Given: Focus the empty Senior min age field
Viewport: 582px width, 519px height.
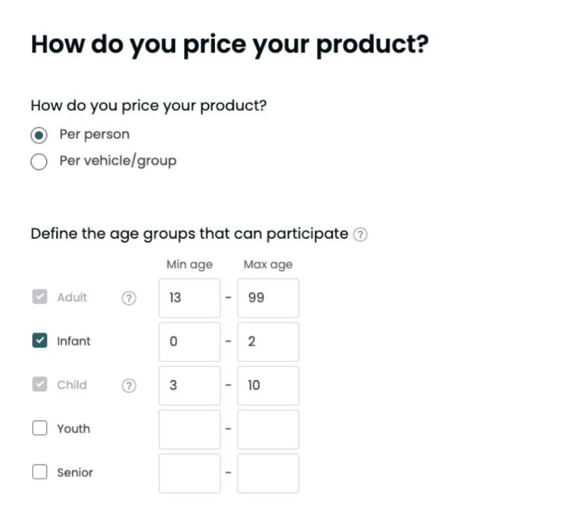Looking at the screenshot, I should (189, 473).
